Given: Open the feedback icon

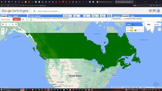Looking at the screenshot, I should coord(154,11).
